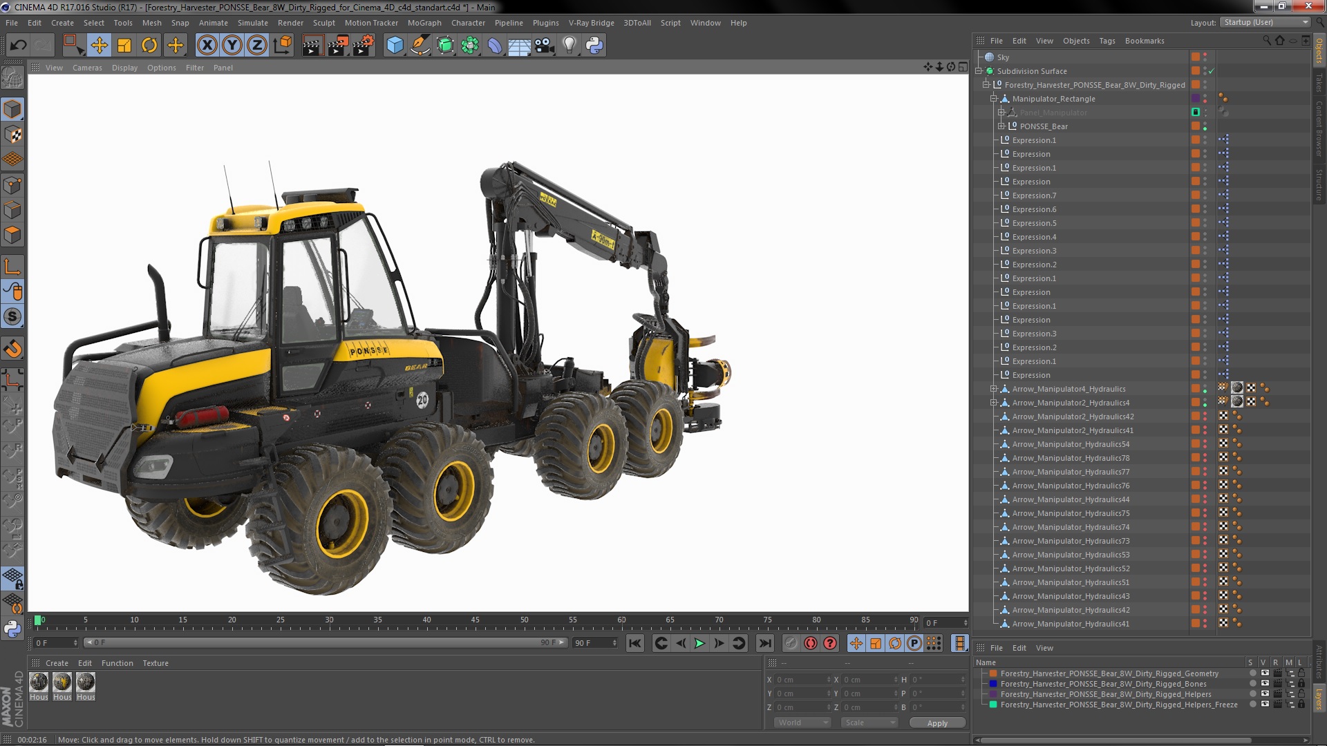Click the Apply coordinates button

click(937, 723)
